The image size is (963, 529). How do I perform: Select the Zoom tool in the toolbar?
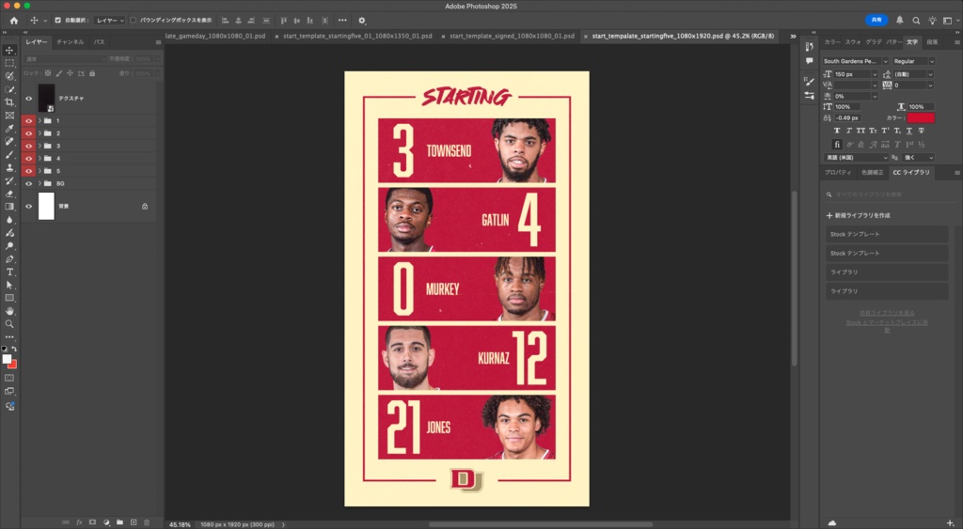[x=9, y=324]
